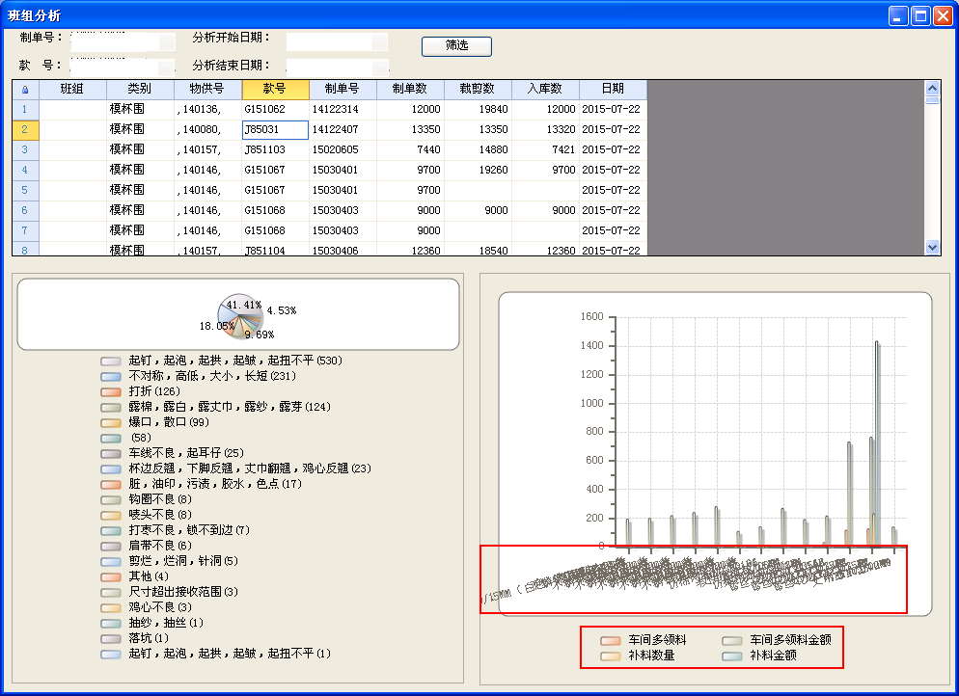Click the 日期 column header
Image resolution: width=959 pixels, height=696 pixels.
(x=613, y=90)
